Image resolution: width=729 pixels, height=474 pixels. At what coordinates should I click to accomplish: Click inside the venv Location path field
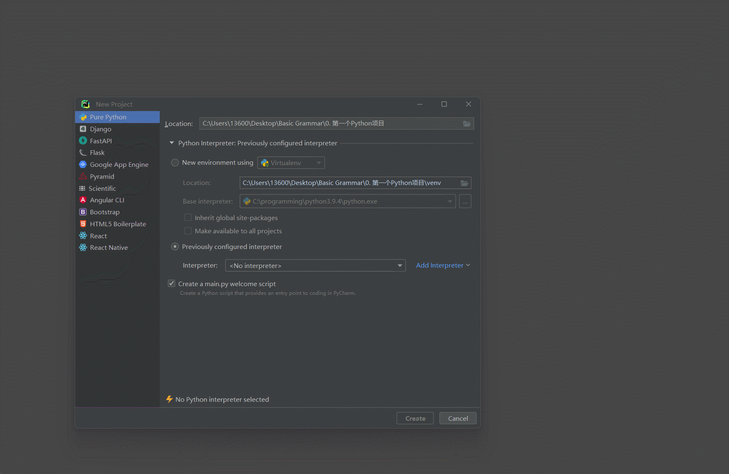point(355,183)
